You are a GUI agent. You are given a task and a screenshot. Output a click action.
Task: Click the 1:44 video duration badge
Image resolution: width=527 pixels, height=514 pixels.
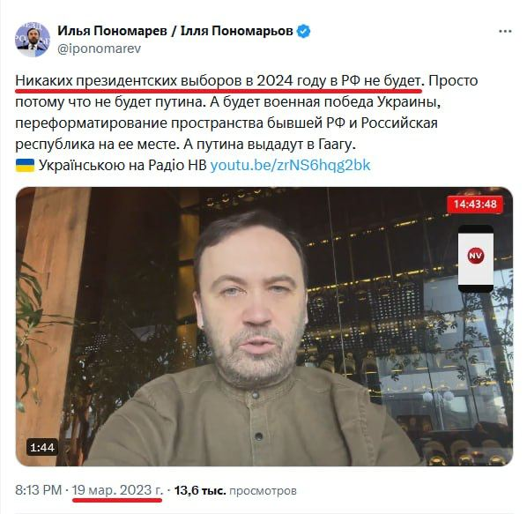[42, 448]
